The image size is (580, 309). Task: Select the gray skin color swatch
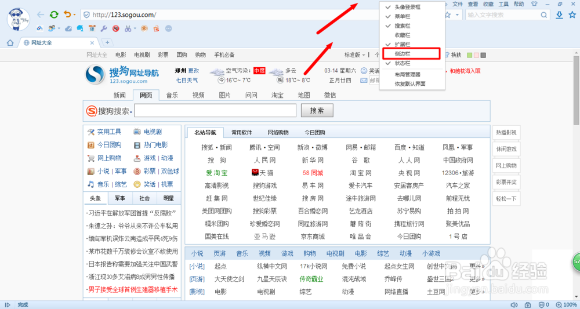click(483, 55)
